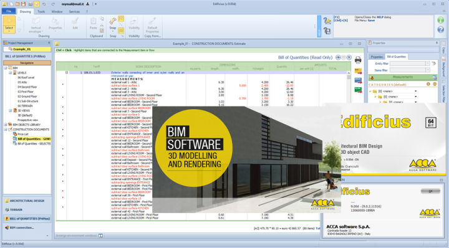The image size is (449, 248).
Task: Click the Open folder icon in quick toolbar
Action: (17, 4)
